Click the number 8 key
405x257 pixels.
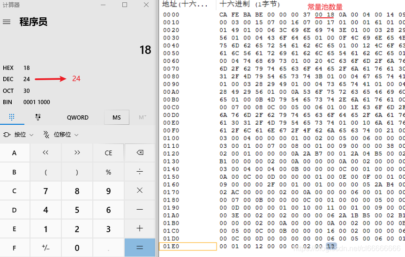point(77,191)
